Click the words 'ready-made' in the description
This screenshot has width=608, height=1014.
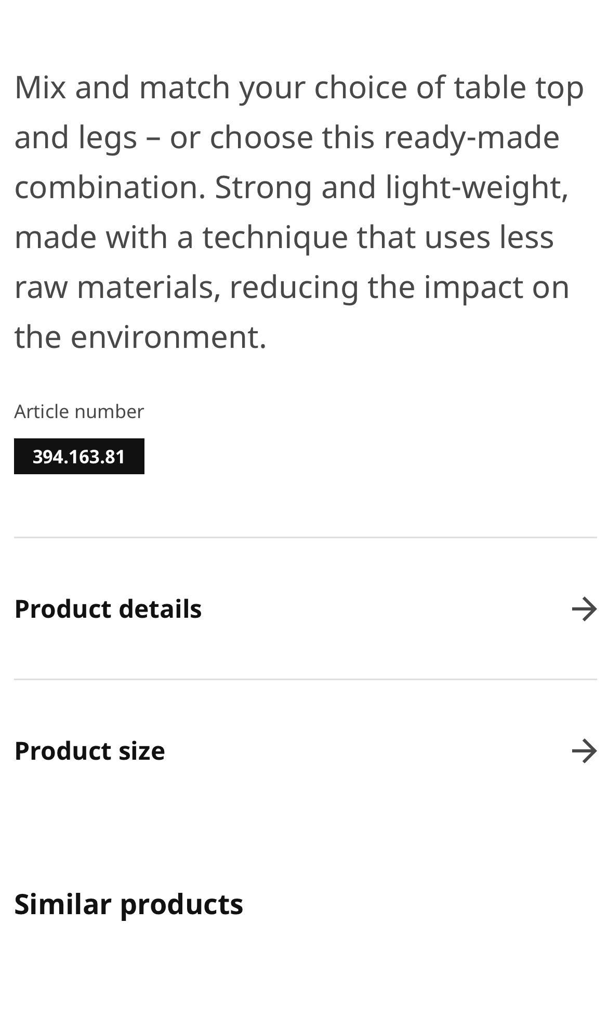coord(471,137)
